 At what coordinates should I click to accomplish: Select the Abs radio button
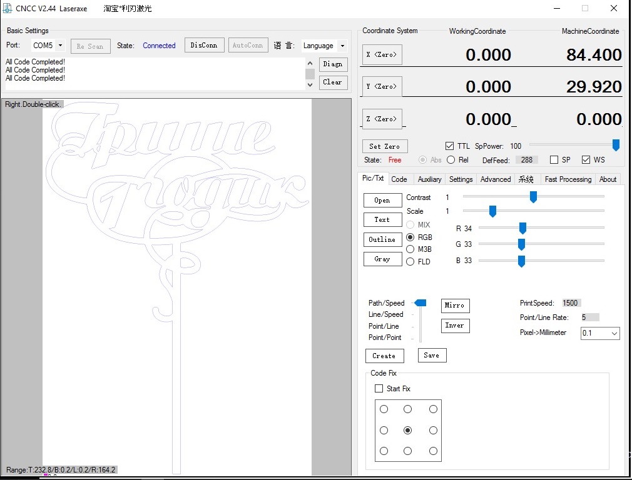click(x=422, y=160)
